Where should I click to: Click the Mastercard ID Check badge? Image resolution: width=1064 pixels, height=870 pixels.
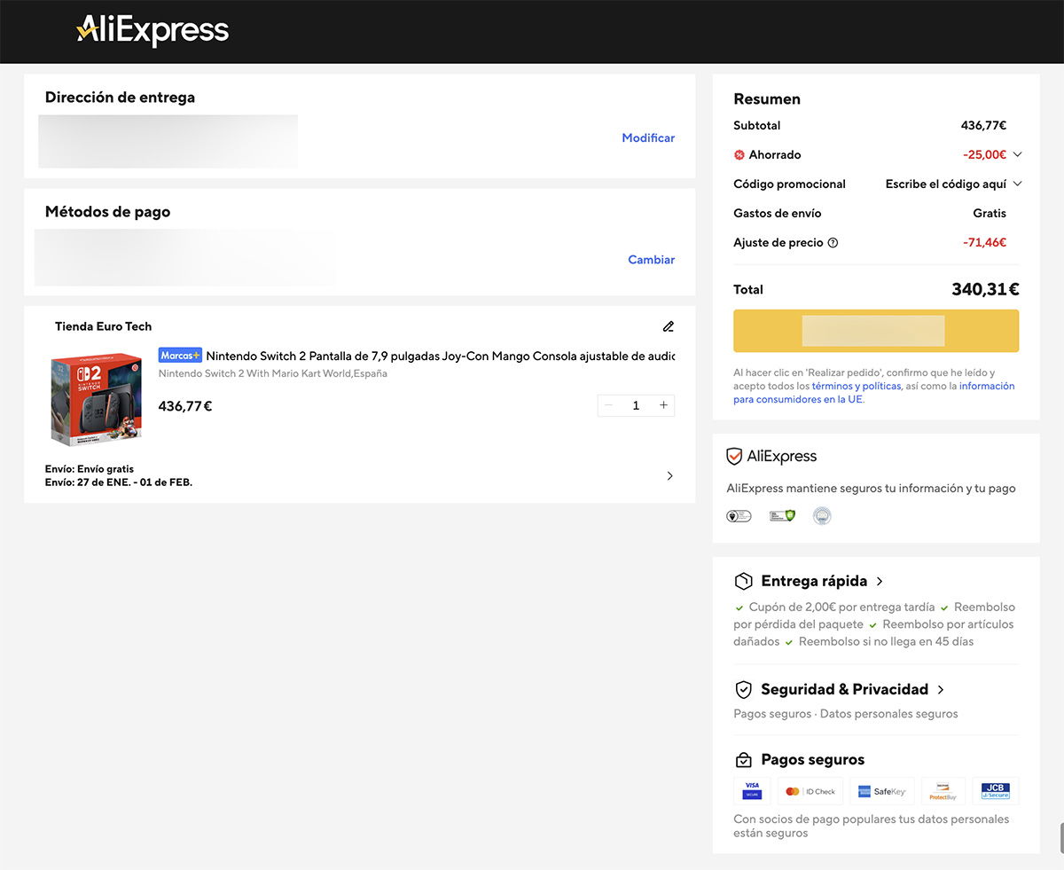point(810,791)
